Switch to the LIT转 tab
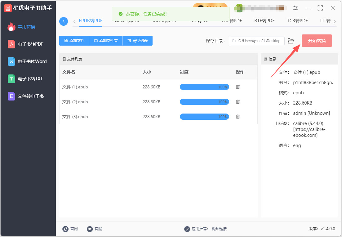Image resolution: width=342 pixels, height=237 pixels. point(325,21)
